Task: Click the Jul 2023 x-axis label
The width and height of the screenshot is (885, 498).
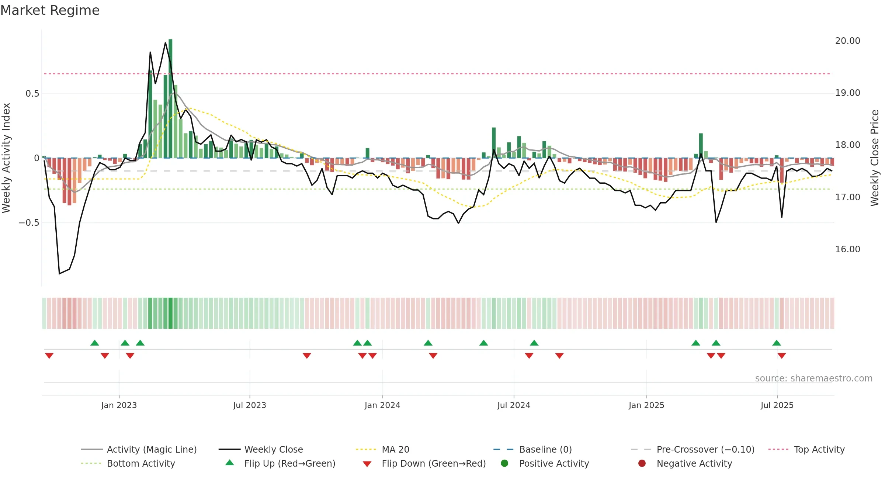Action: (x=250, y=405)
